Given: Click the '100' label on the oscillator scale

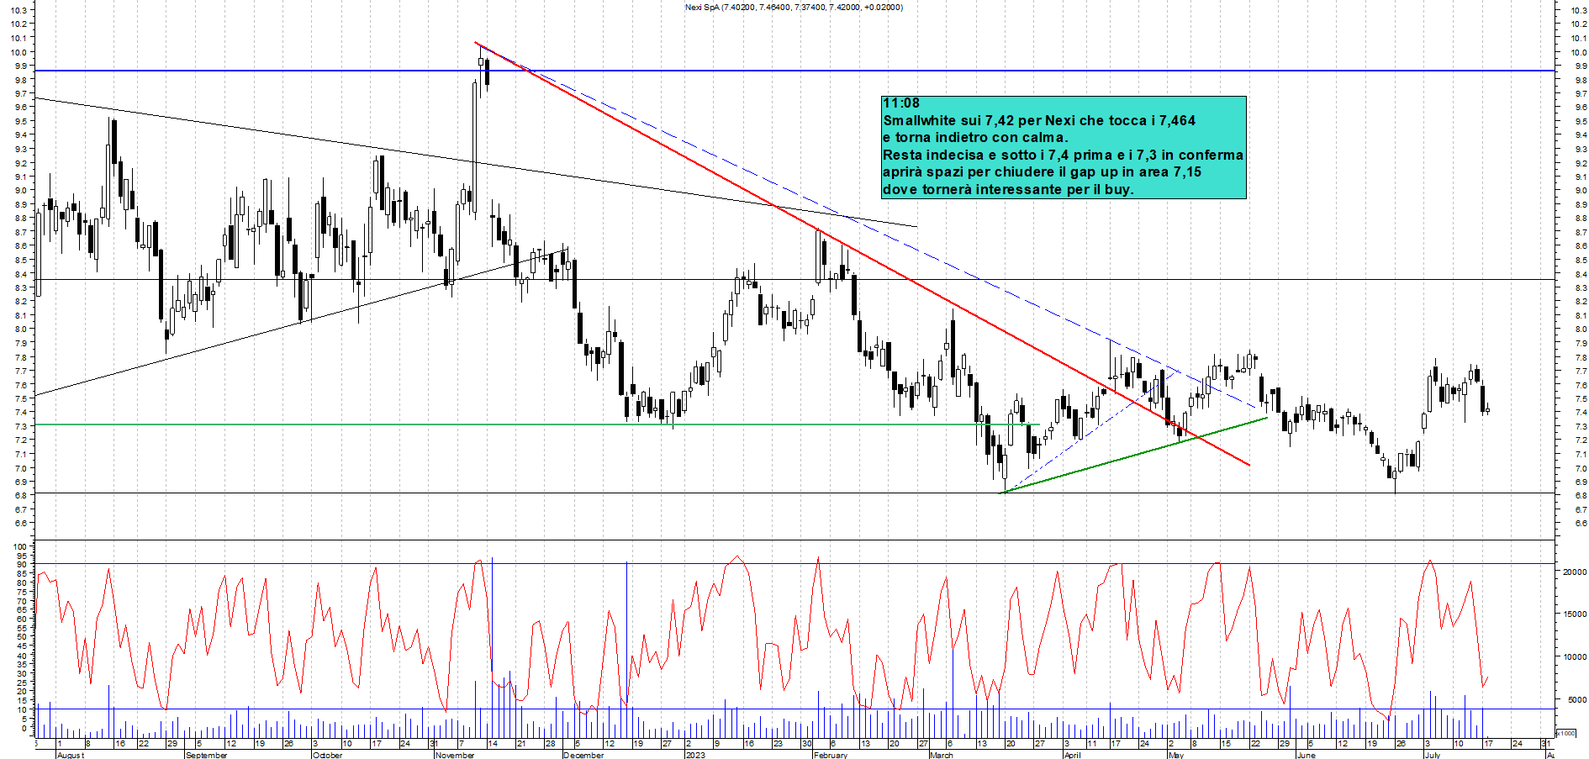Looking at the screenshot, I should 20,547.
